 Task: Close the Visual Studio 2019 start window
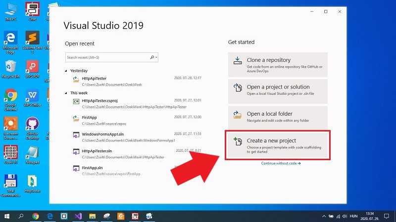click(340, 11)
